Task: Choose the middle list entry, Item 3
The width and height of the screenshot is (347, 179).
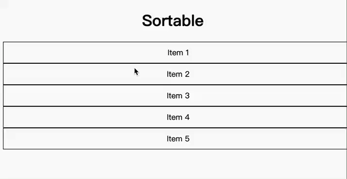Action: click(x=175, y=95)
